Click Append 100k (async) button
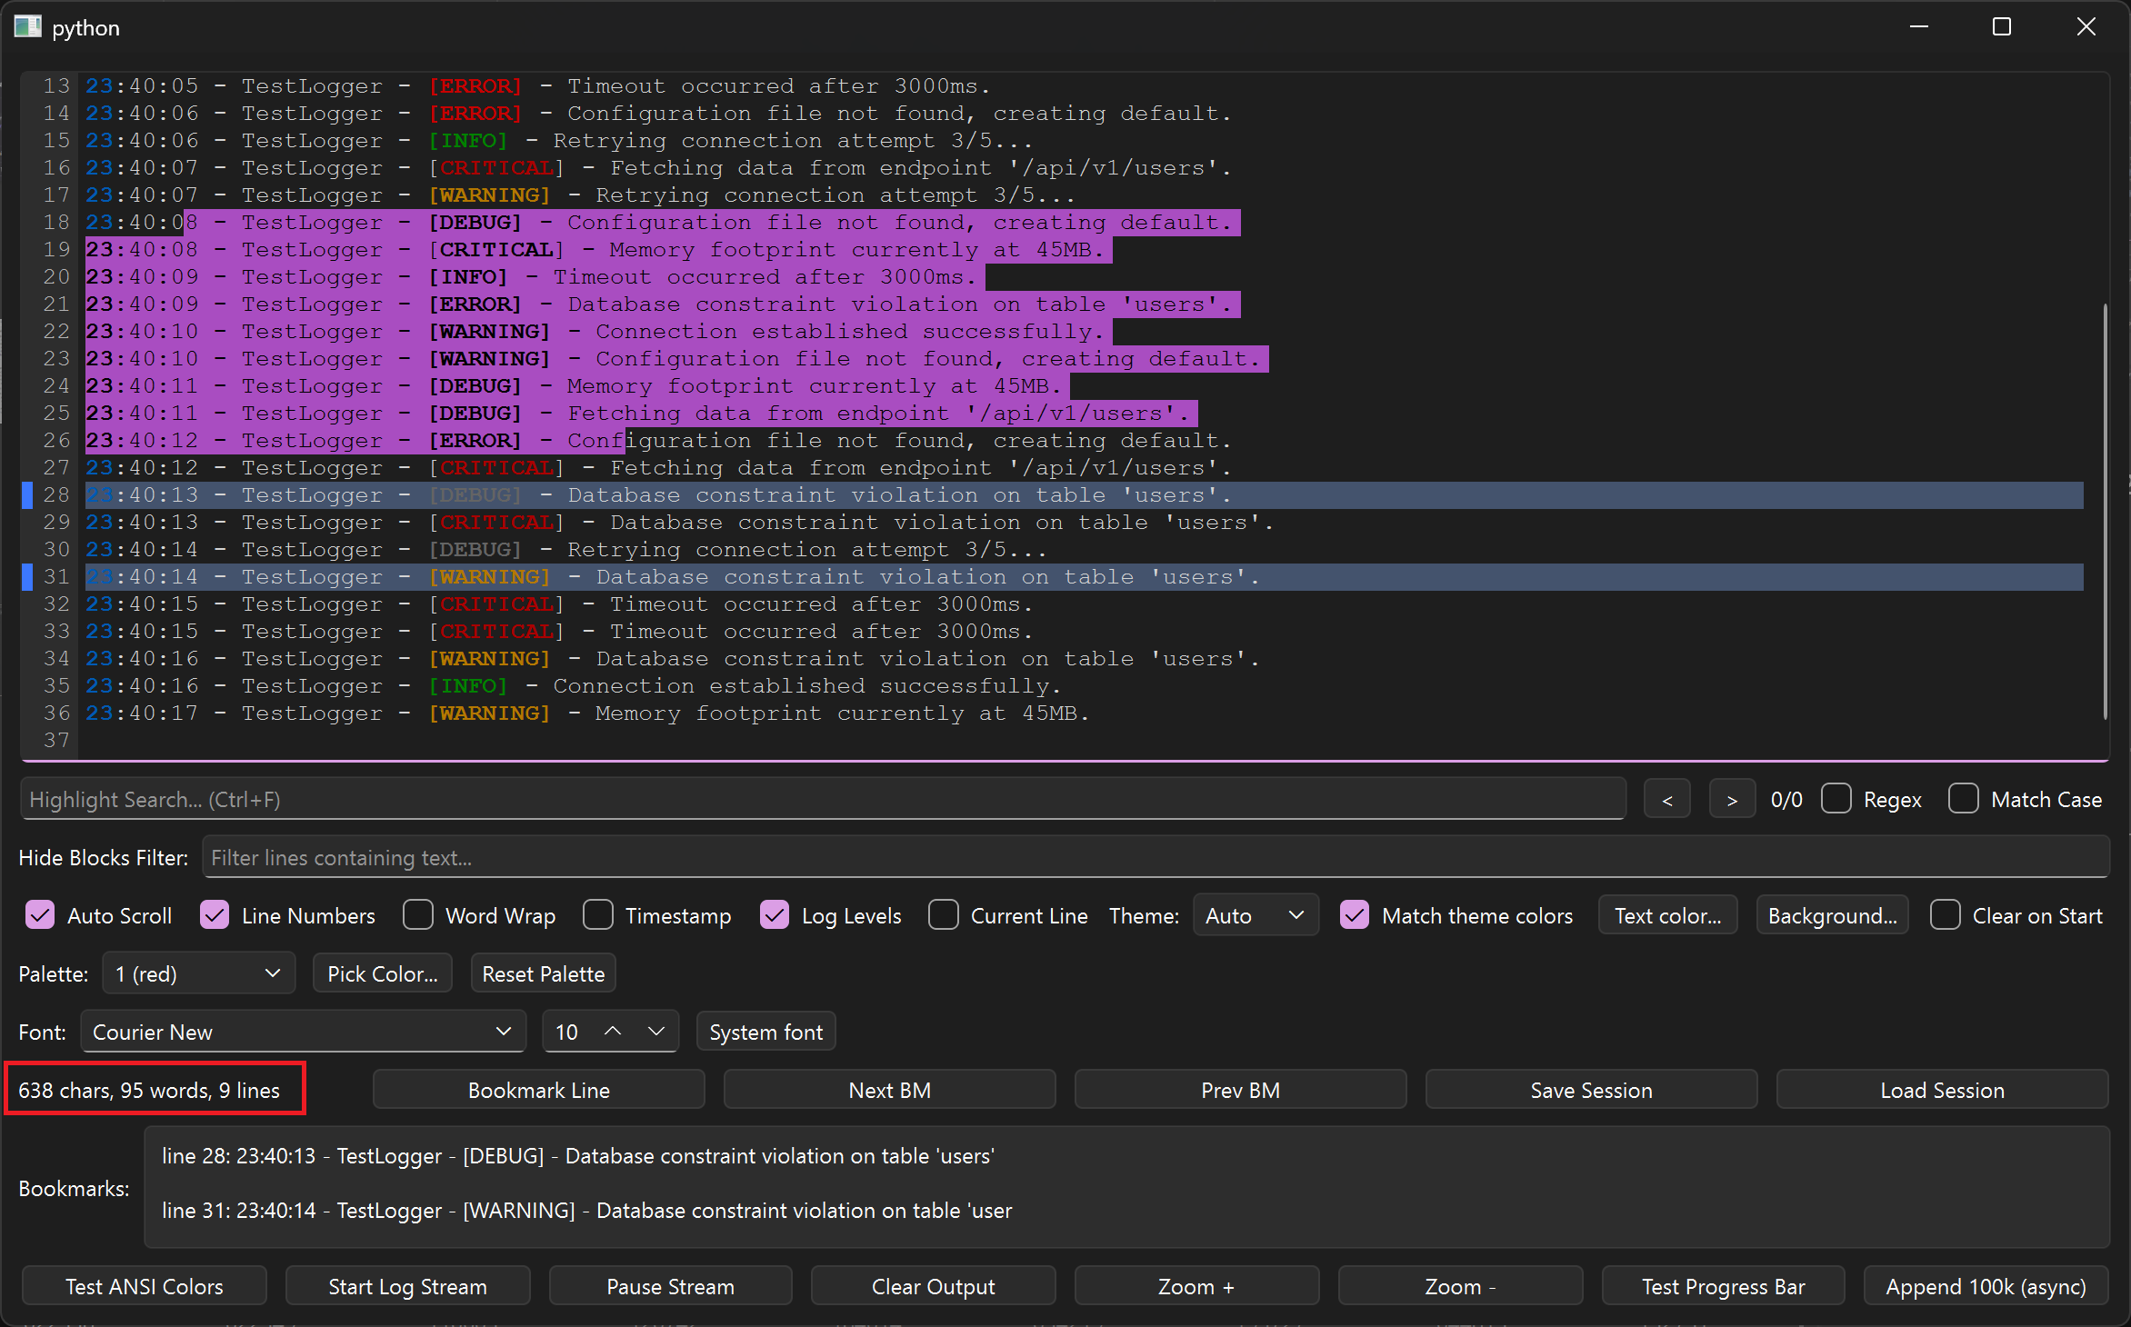Viewport: 2131px width, 1327px height. (1986, 1286)
